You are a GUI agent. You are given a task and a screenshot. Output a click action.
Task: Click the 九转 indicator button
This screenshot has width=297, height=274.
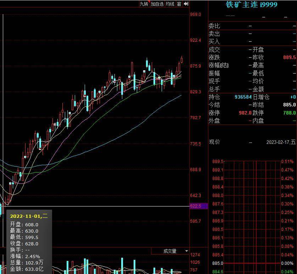144,4
